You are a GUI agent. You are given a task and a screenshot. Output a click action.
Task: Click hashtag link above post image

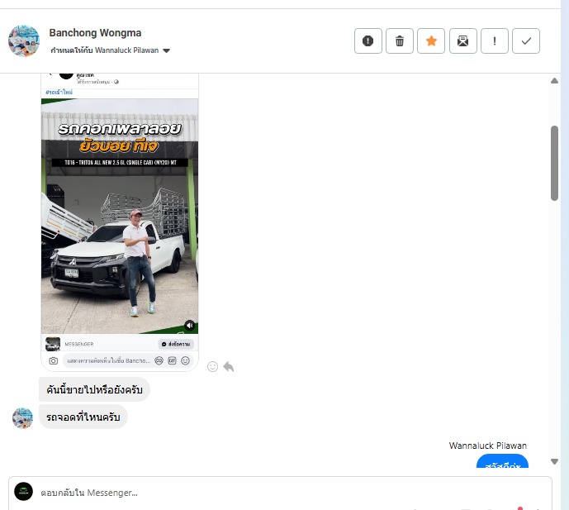[59, 93]
